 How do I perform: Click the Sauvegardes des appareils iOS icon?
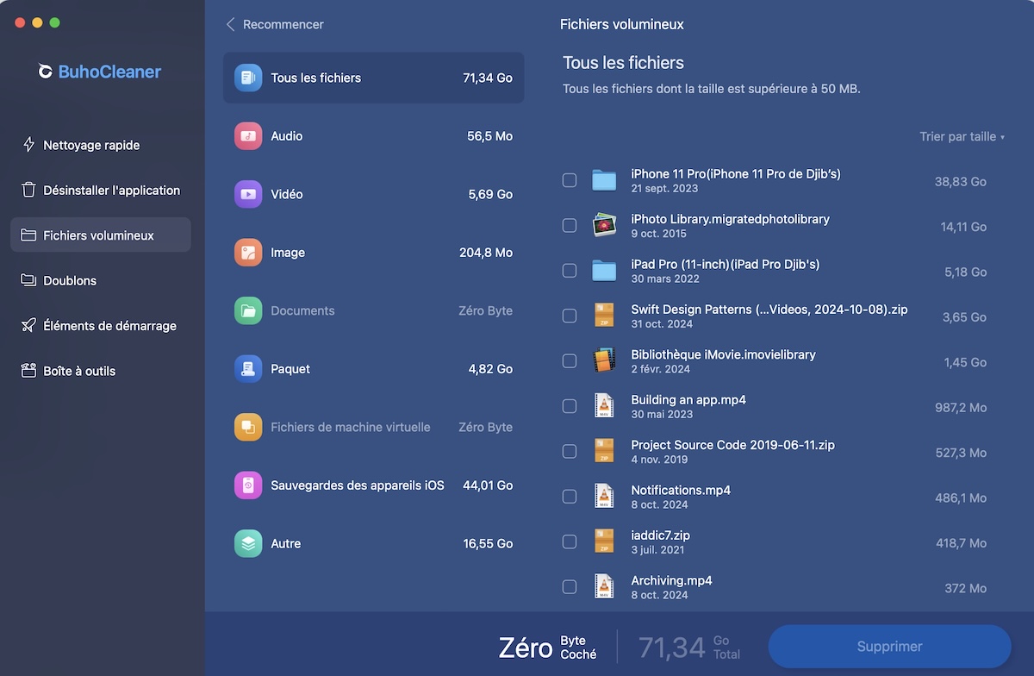tap(248, 485)
